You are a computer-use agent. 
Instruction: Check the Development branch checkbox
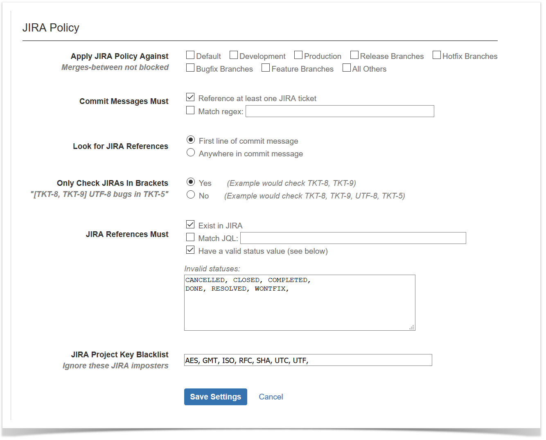pos(234,55)
